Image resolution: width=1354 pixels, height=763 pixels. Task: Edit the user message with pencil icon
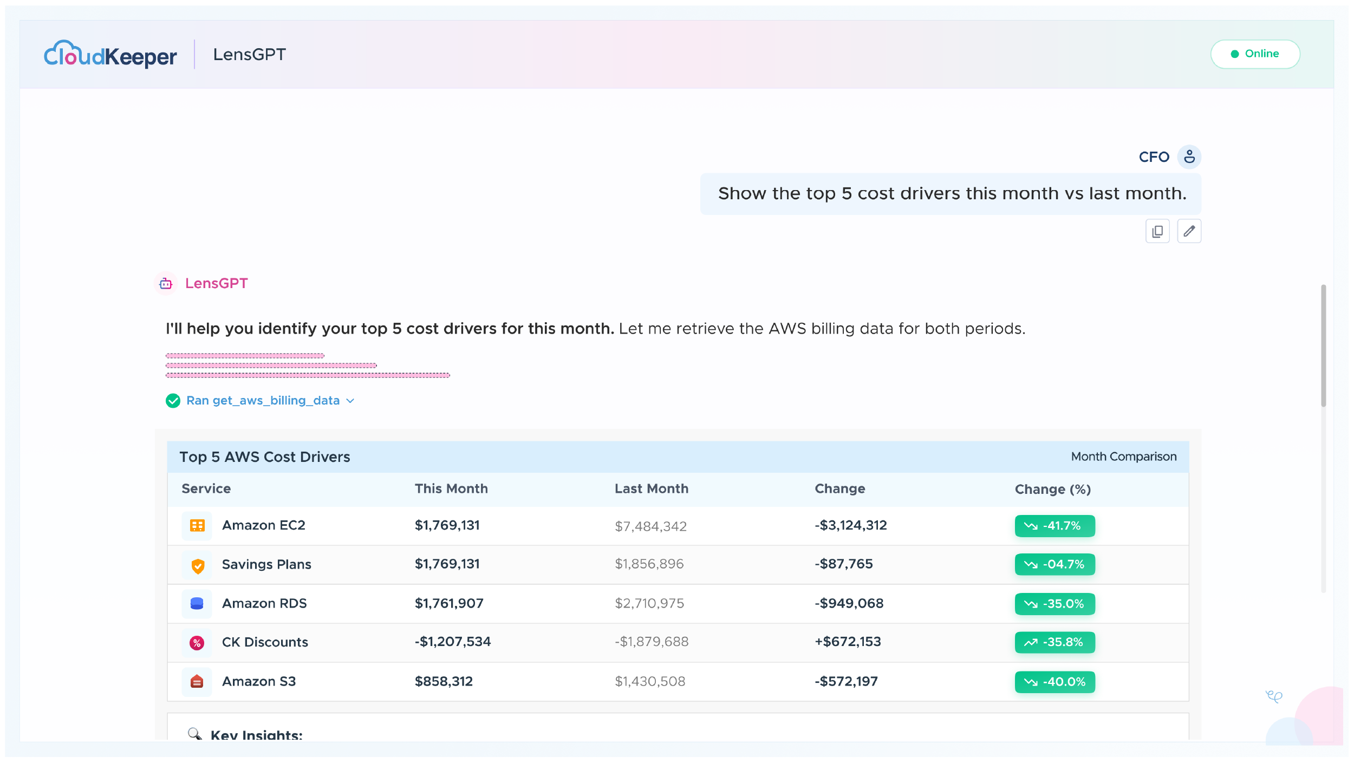click(1189, 231)
